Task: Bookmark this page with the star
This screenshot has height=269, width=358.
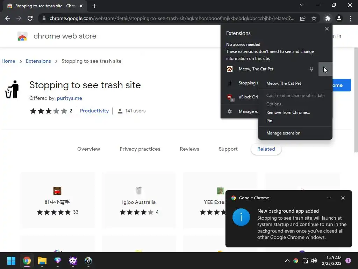Action: pyautogui.click(x=314, y=18)
